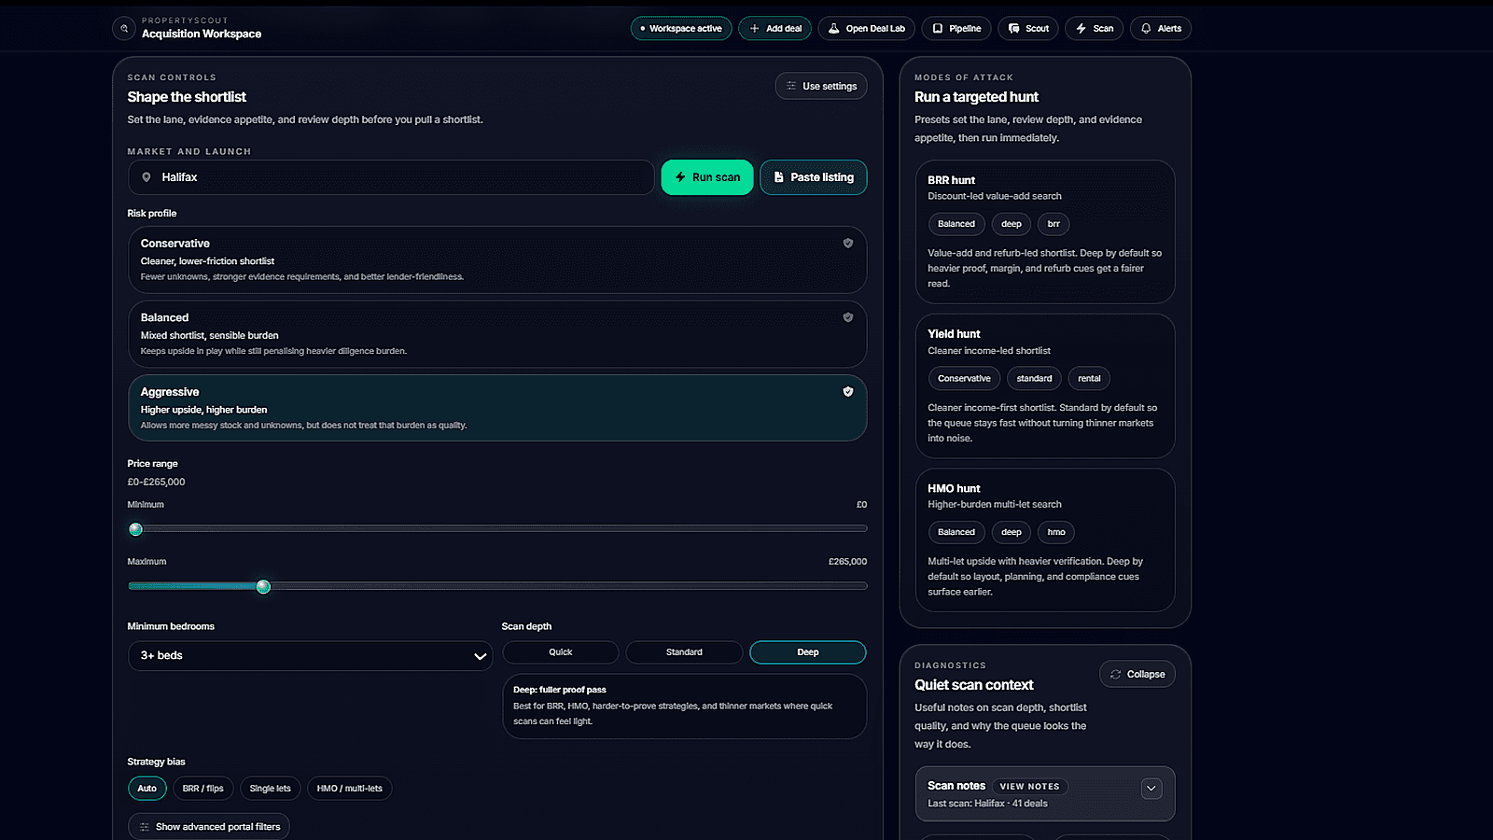Click the location pin in the market field
The image size is (1493, 840).
pyautogui.click(x=147, y=176)
